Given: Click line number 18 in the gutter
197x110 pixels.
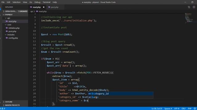Looking at the screenshot, I should pyautogui.click(x=34, y=59).
